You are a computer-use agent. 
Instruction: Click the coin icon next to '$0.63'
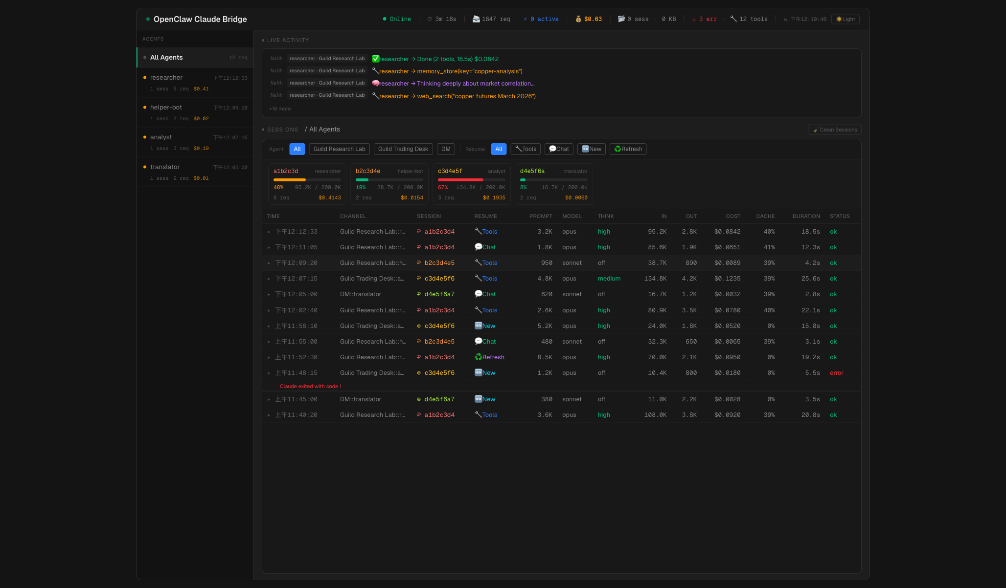tap(579, 19)
